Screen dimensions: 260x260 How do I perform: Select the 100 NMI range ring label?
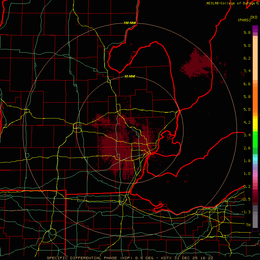tap(130, 23)
